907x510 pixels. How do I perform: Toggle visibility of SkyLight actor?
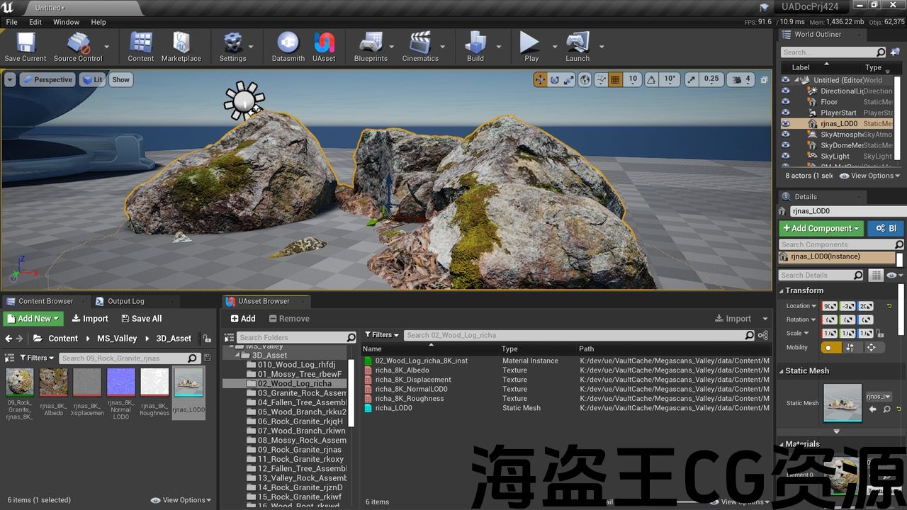click(x=785, y=157)
